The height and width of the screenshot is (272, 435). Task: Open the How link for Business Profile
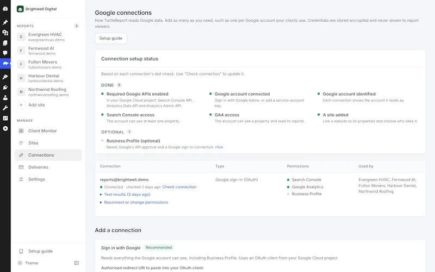pos(219,147)
